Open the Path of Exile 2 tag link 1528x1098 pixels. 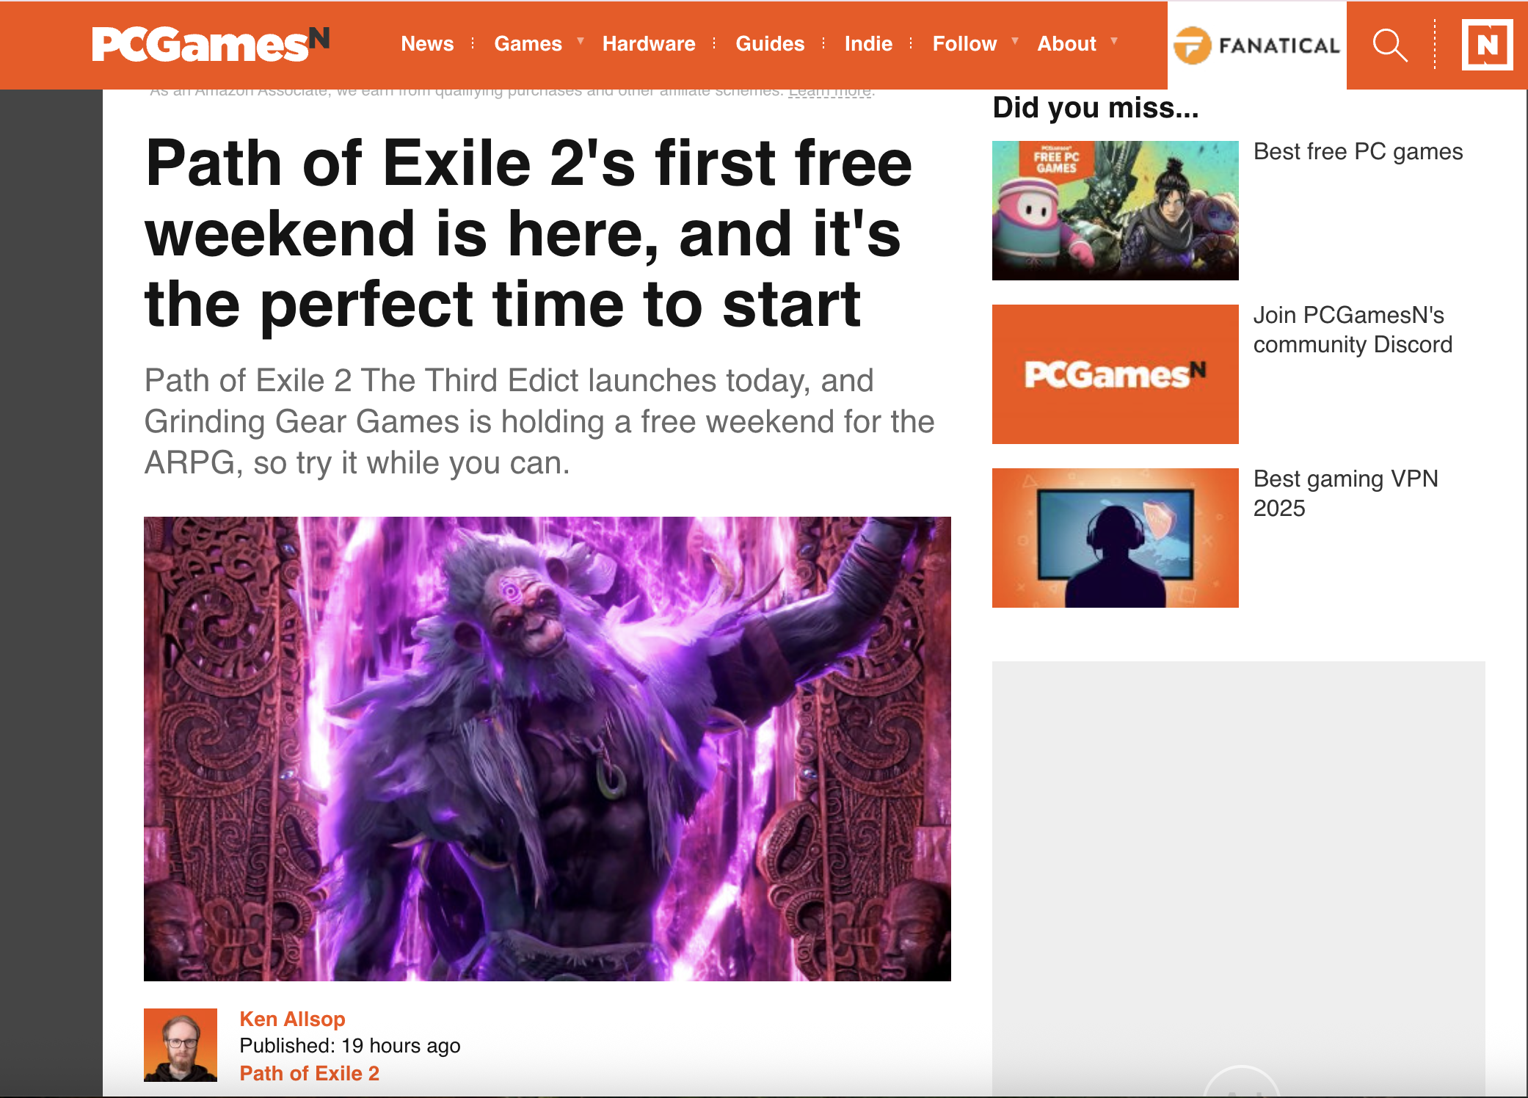(x=309, y=1073)
